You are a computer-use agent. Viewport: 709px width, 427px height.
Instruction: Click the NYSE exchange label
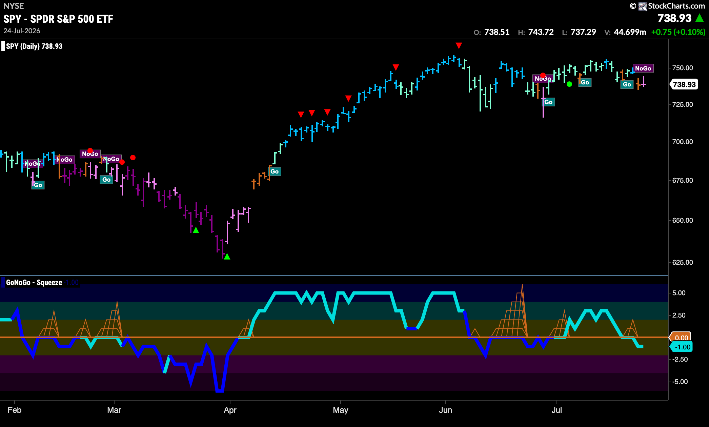14,6
